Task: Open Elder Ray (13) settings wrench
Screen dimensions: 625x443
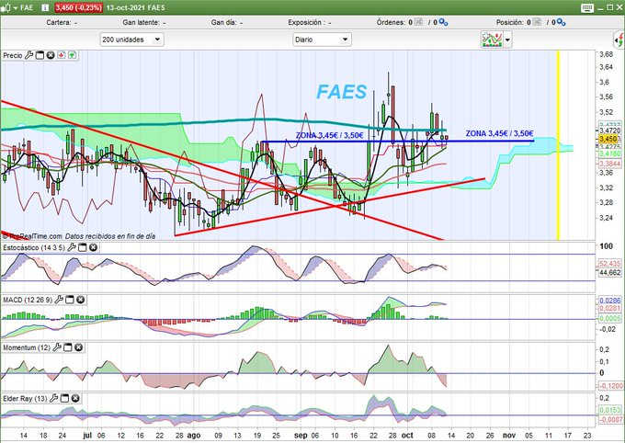Action: [54, 398]
